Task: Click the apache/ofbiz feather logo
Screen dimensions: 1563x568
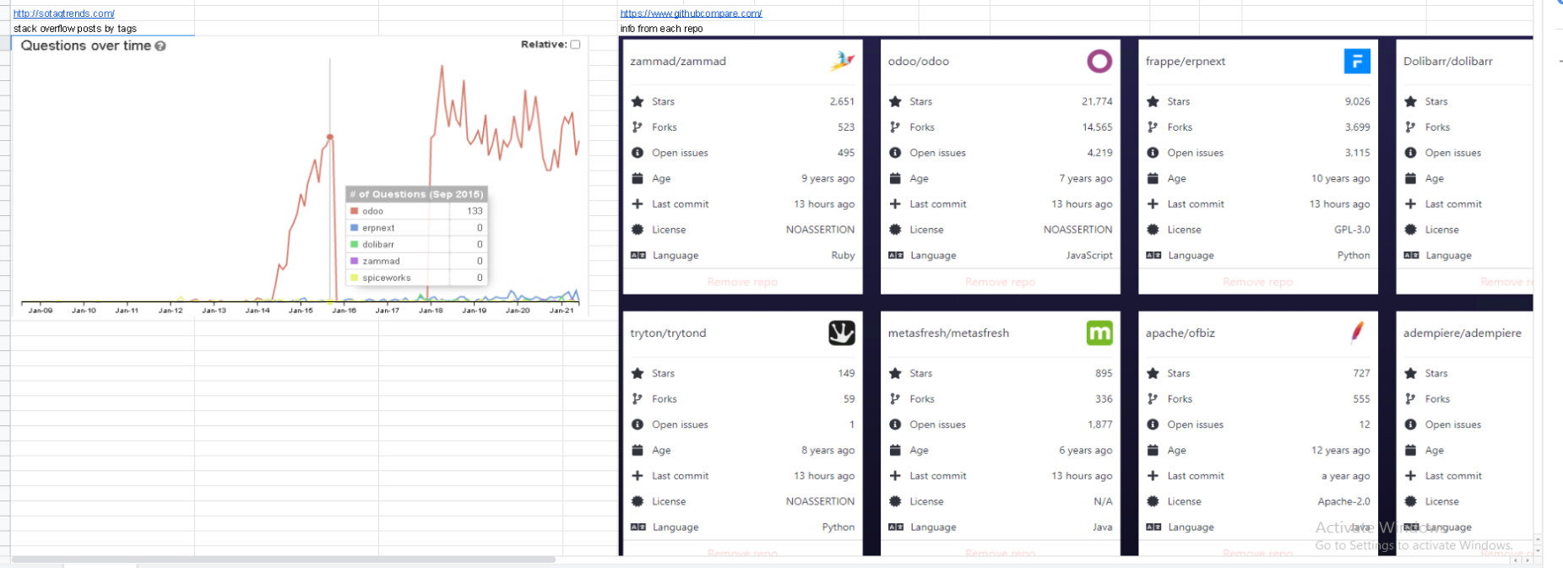Action: click(1357, 333)
